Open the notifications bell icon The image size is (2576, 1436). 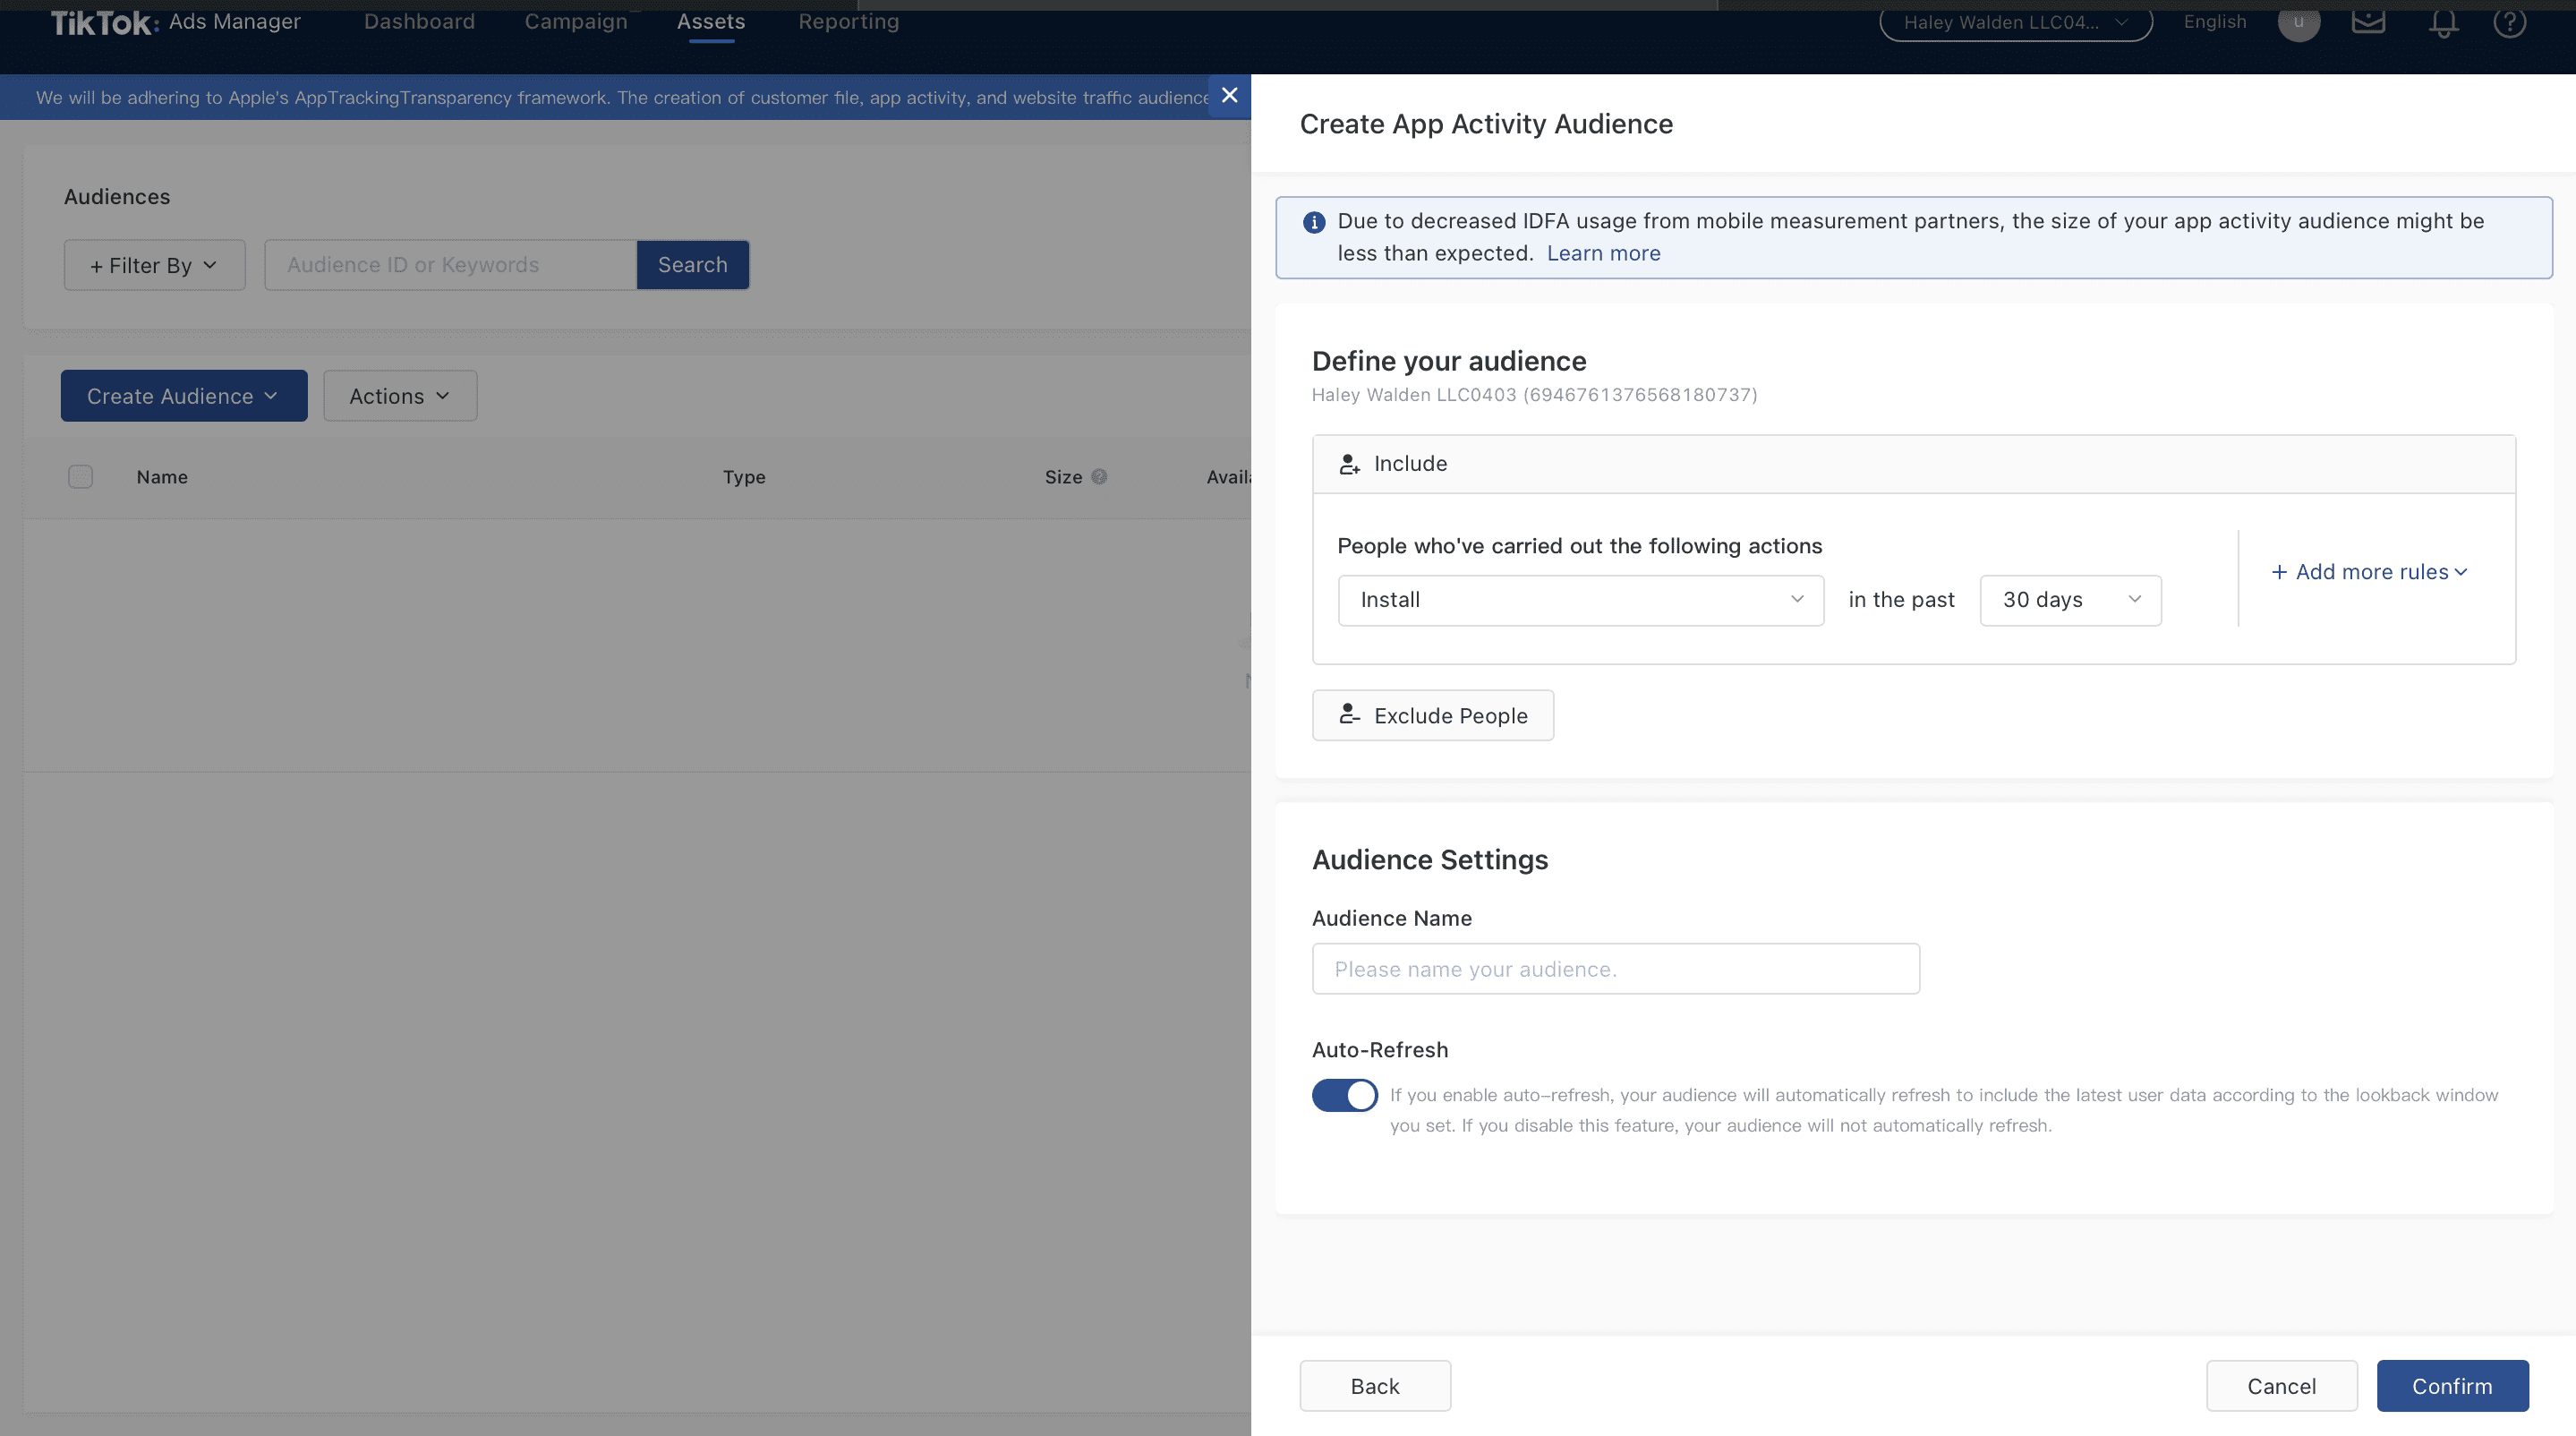pyautogui.click(x=2443, y=22)
